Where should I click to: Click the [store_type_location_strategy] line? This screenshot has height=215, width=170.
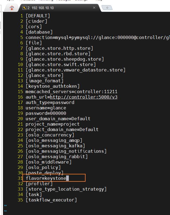coord(66,189)
